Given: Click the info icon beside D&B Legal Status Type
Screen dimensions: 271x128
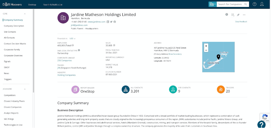Looking at the screenshot, I should click(79, 50).
